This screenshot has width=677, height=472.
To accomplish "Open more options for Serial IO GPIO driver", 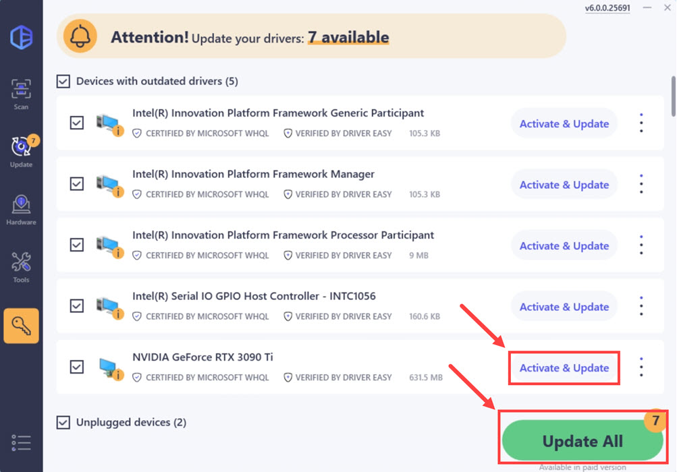I will point(641,306).
